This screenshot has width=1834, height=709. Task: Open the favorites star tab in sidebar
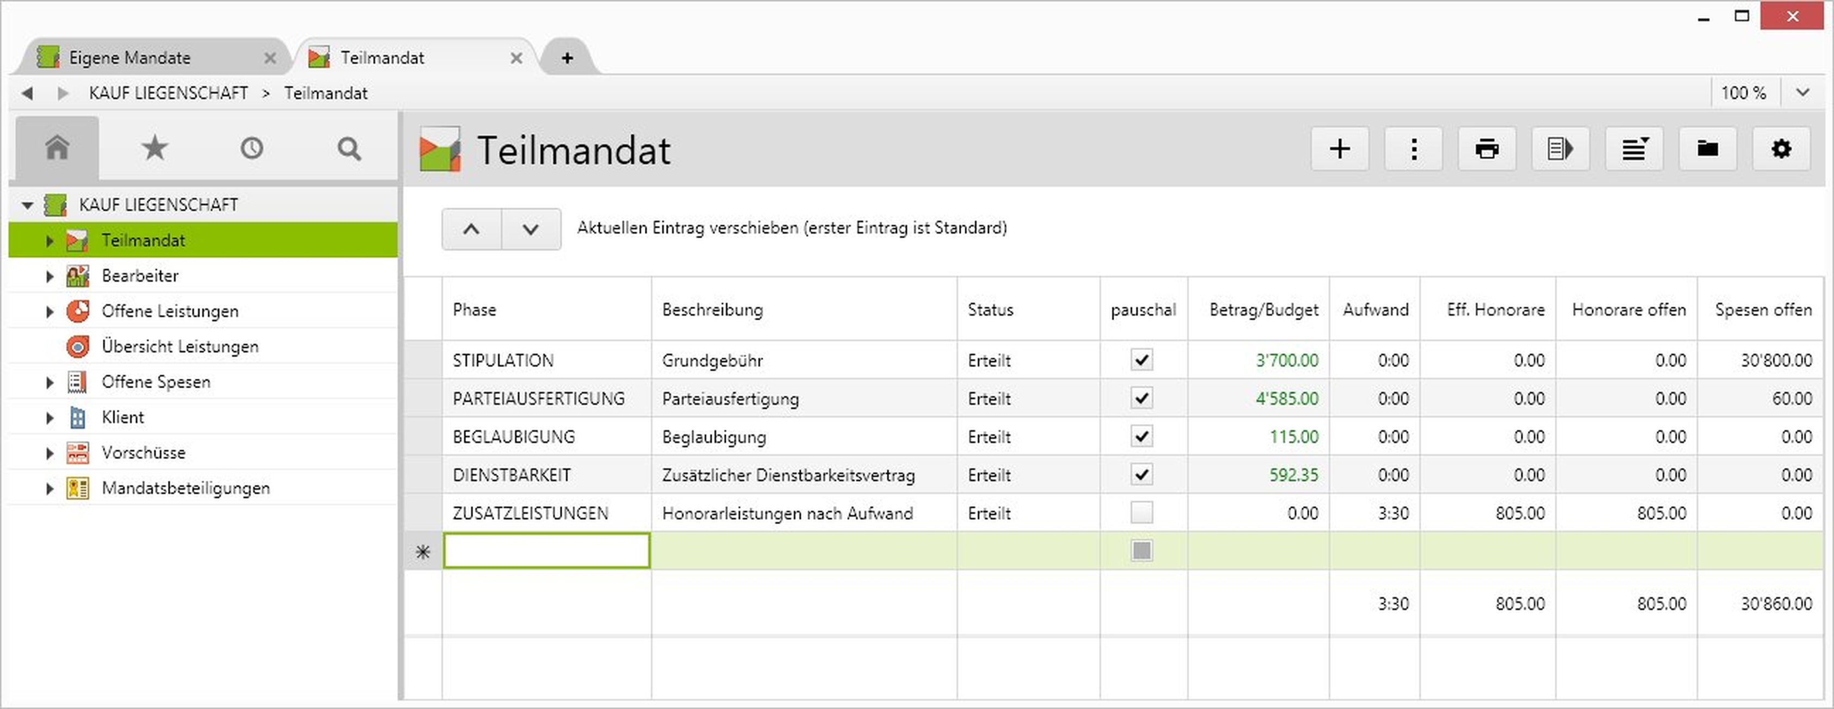(x=154, y=149)
